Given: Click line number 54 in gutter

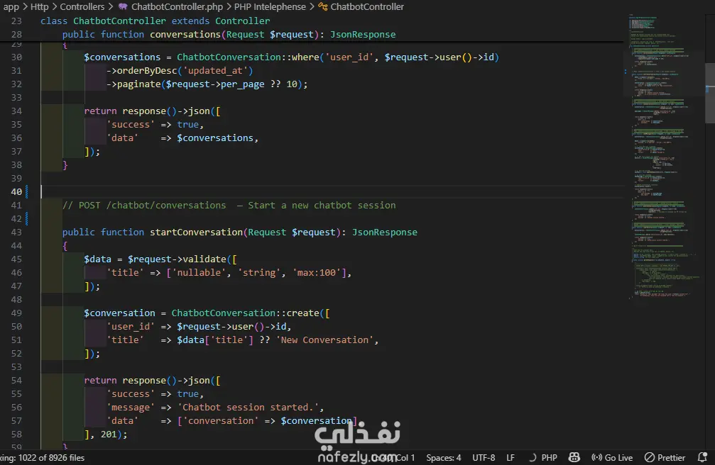Looking at the screenshot, I should 16,380.
